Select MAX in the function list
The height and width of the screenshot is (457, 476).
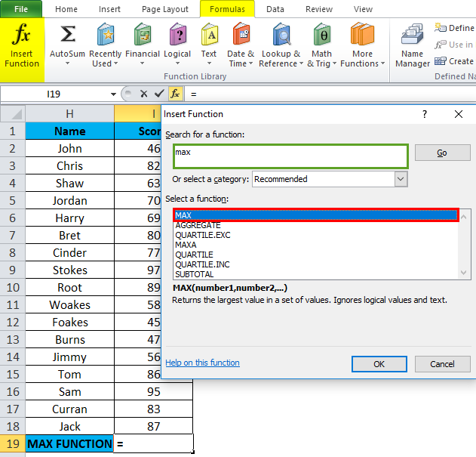click(316, 215)
